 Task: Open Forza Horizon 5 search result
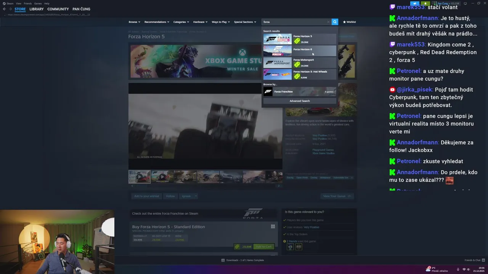click(x=300, y=39)
